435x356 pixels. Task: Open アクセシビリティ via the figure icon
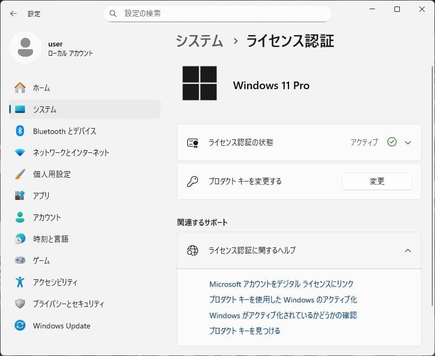pyautogui.click(x=20, y=282)
